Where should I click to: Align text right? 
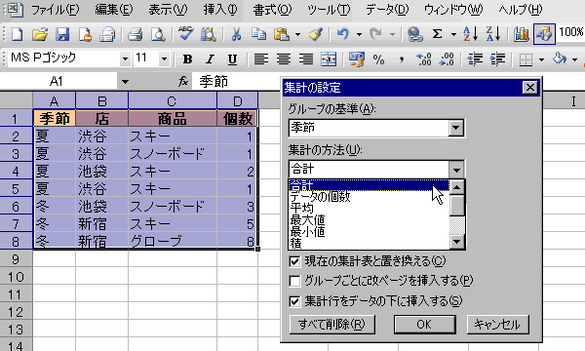306,58
